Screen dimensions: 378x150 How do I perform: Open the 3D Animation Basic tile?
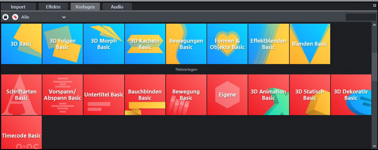(268, 95)
